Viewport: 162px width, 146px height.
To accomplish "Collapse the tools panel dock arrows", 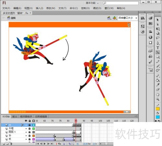I will 159,12.
